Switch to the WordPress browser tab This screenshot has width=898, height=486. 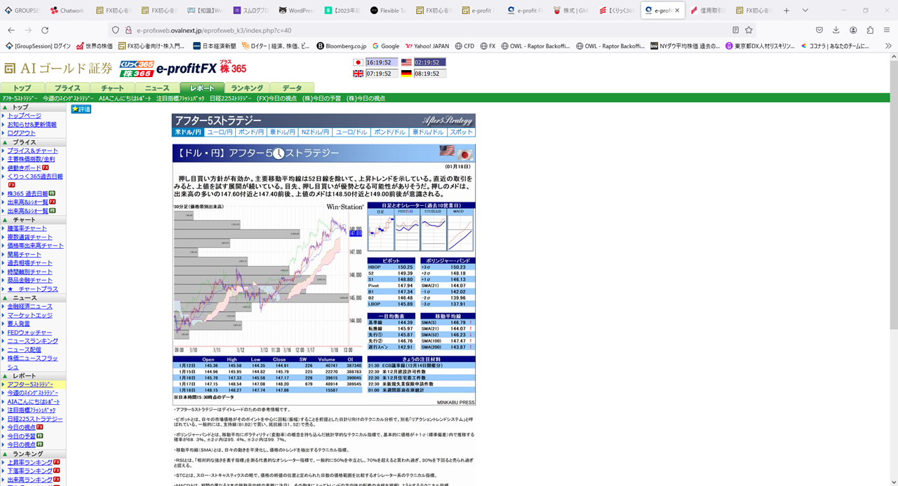coord(296,11)
